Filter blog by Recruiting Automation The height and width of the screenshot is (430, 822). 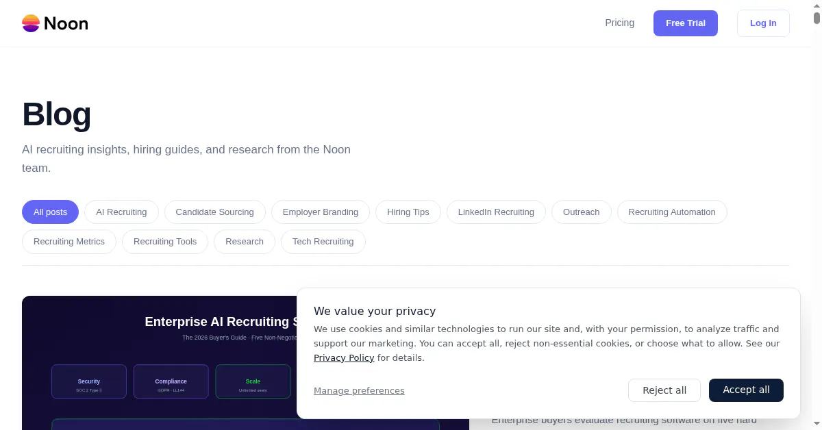[672, 212]
